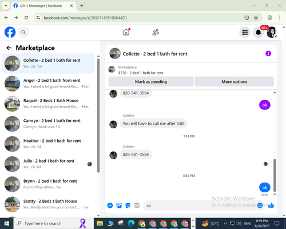Open the Friends icon in top nav
The image size is (286, 229).
click(x=156, y=32)
